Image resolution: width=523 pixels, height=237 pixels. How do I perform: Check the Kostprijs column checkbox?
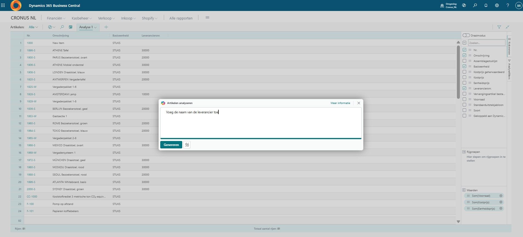[x=464, y=77]
